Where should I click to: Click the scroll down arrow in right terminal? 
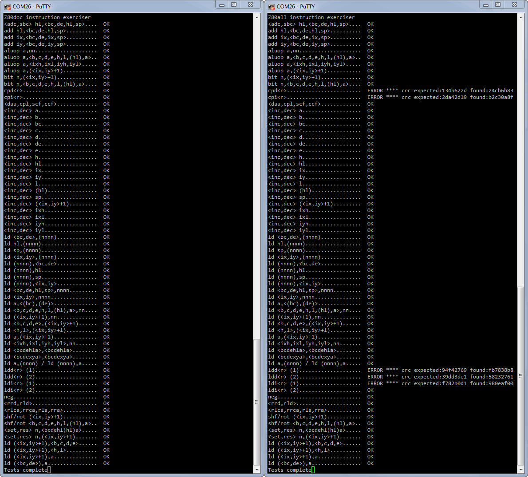point(520,469)
